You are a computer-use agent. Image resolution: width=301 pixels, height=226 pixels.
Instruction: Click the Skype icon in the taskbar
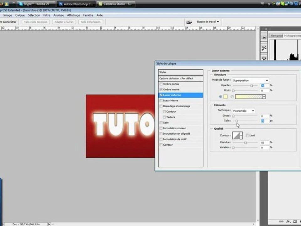[21, 4]
